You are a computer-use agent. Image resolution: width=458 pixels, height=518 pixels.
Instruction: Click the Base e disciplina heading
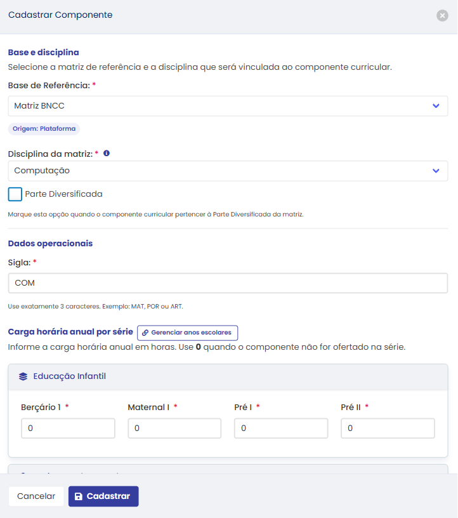pos(44,53)
